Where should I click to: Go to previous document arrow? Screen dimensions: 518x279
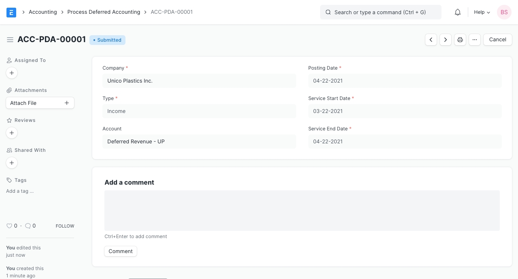click(431, 40)
